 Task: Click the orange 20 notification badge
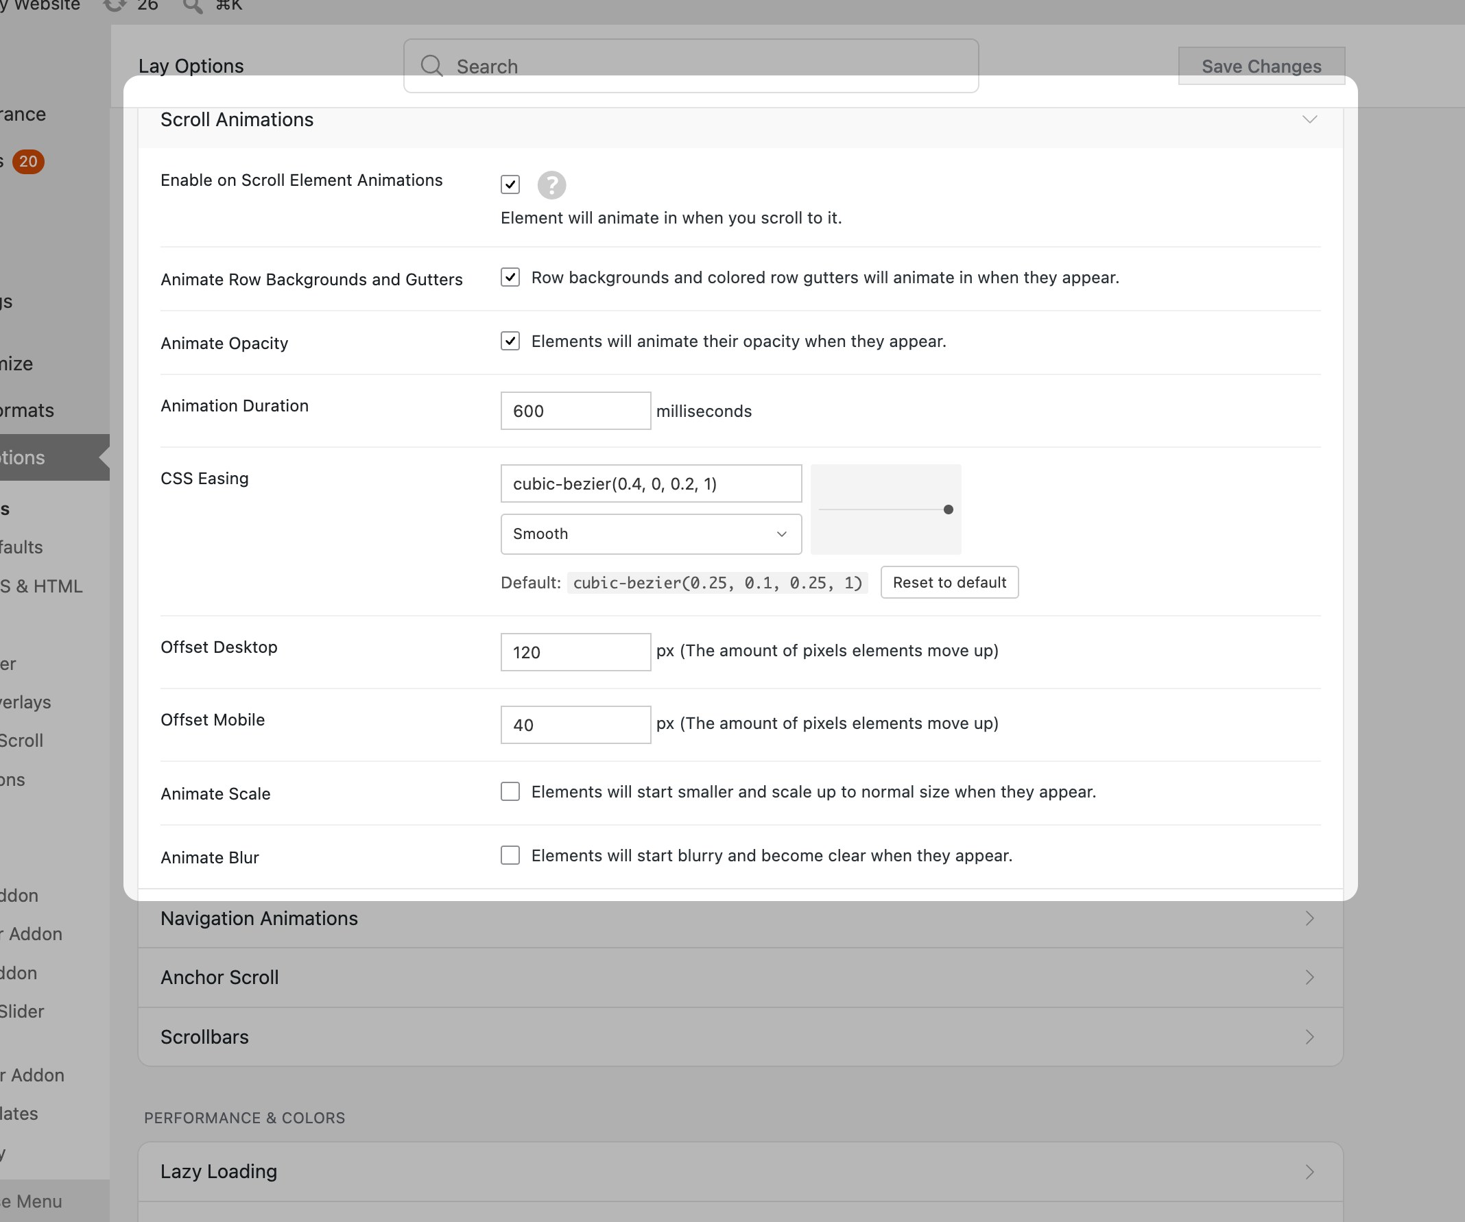point(28,161)
